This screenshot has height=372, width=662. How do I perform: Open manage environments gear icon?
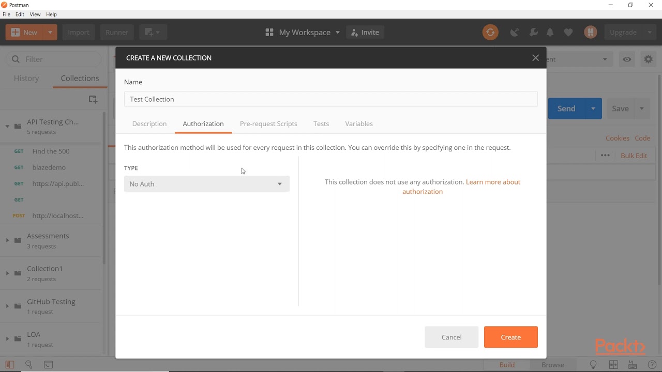[x=649, y=59]
